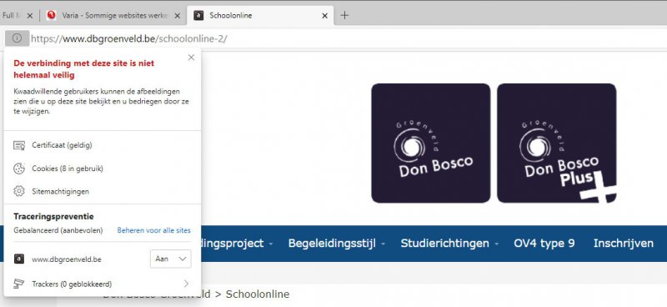Viewport: 667px width, 307px height.
Task: Close the site security info popup
Action: click(191, 57)
